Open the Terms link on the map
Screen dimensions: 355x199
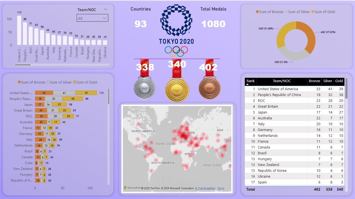(x=221, y=188)
